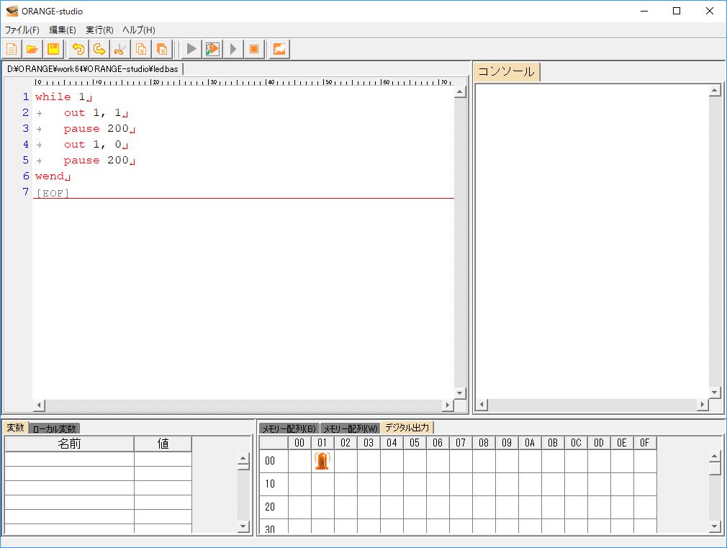Click the editor's scroll left arrow
This screenshot has height=548, width=727.
pos(39,405)
